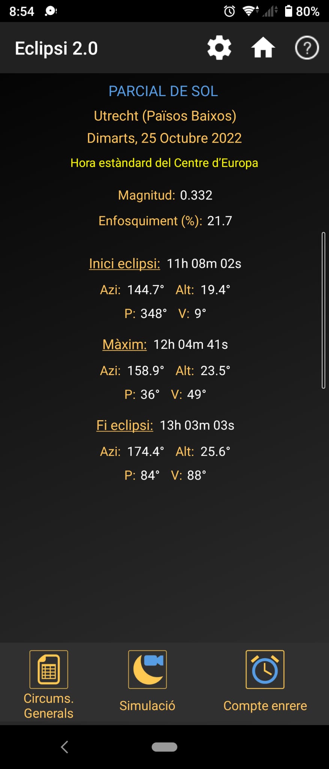Select the Simulació label
The width and height of the screenshot is (329, 769).
click(x=147, y=706)
